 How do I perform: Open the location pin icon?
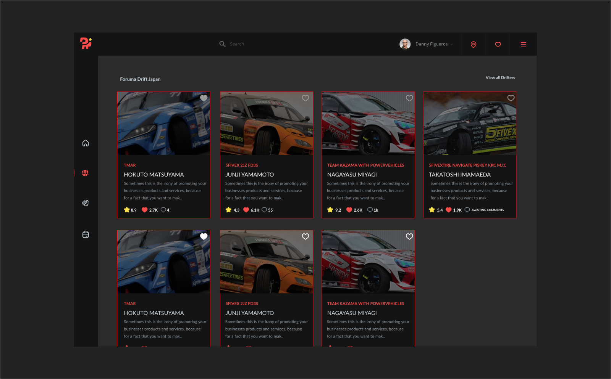coord(474,44)
